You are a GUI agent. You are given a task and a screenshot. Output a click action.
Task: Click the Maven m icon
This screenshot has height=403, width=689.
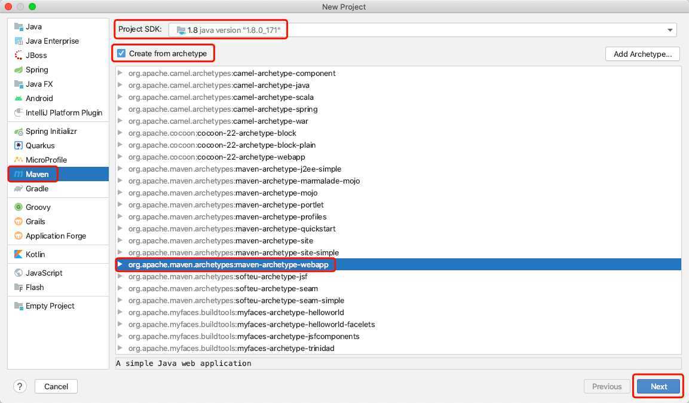[19, 175]
